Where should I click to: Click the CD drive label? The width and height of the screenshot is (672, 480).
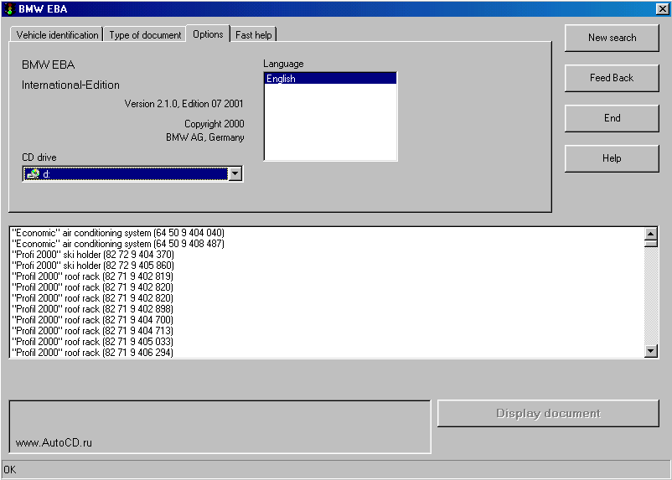[39, 157]
